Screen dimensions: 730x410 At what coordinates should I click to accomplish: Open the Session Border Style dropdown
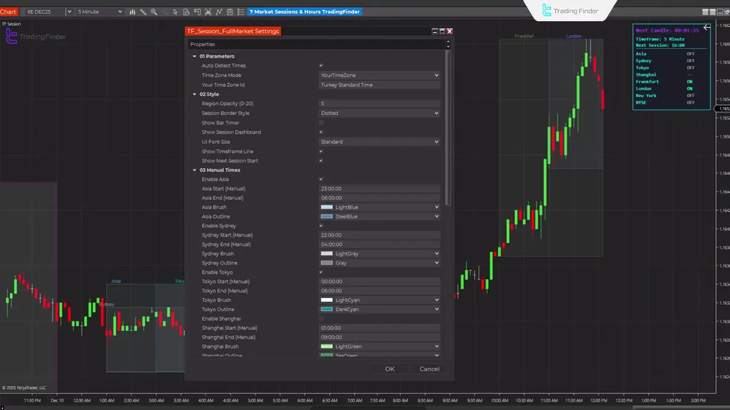coord(379,113)
